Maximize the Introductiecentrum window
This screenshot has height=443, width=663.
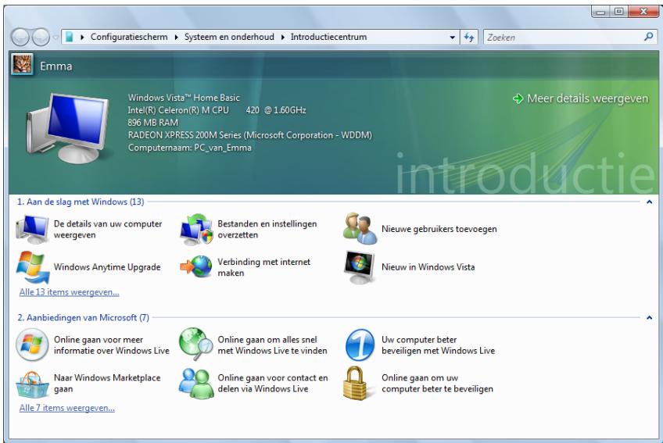click(x=618, y=12)
